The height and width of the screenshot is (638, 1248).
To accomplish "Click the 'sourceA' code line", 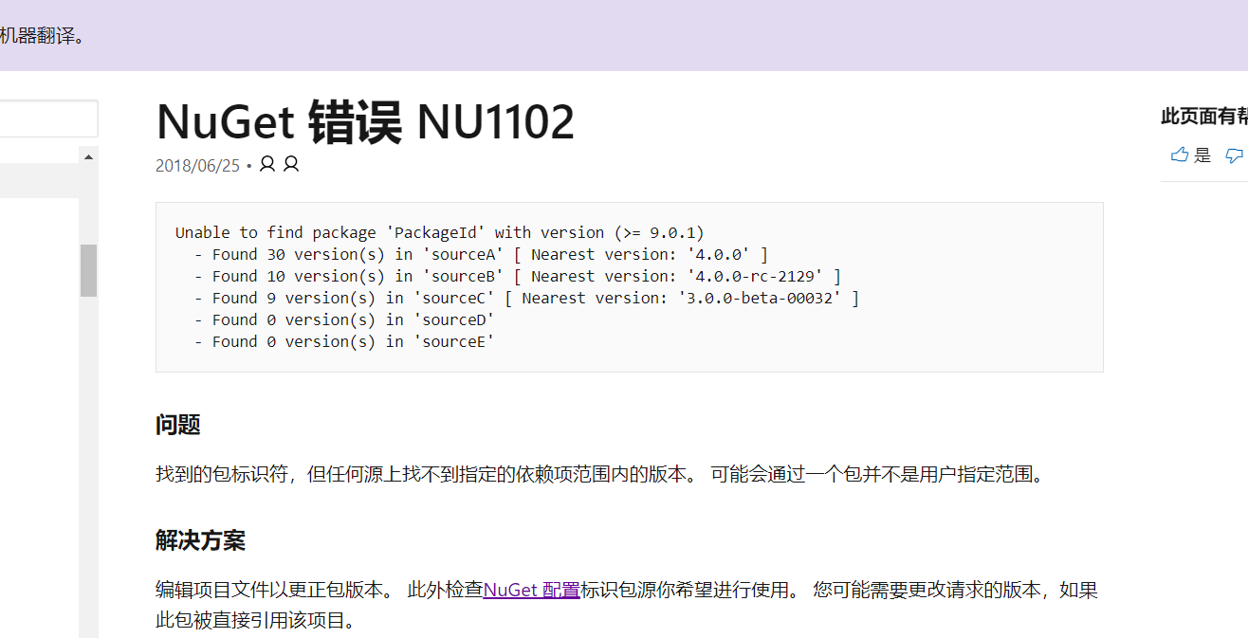I will [482, 254].
